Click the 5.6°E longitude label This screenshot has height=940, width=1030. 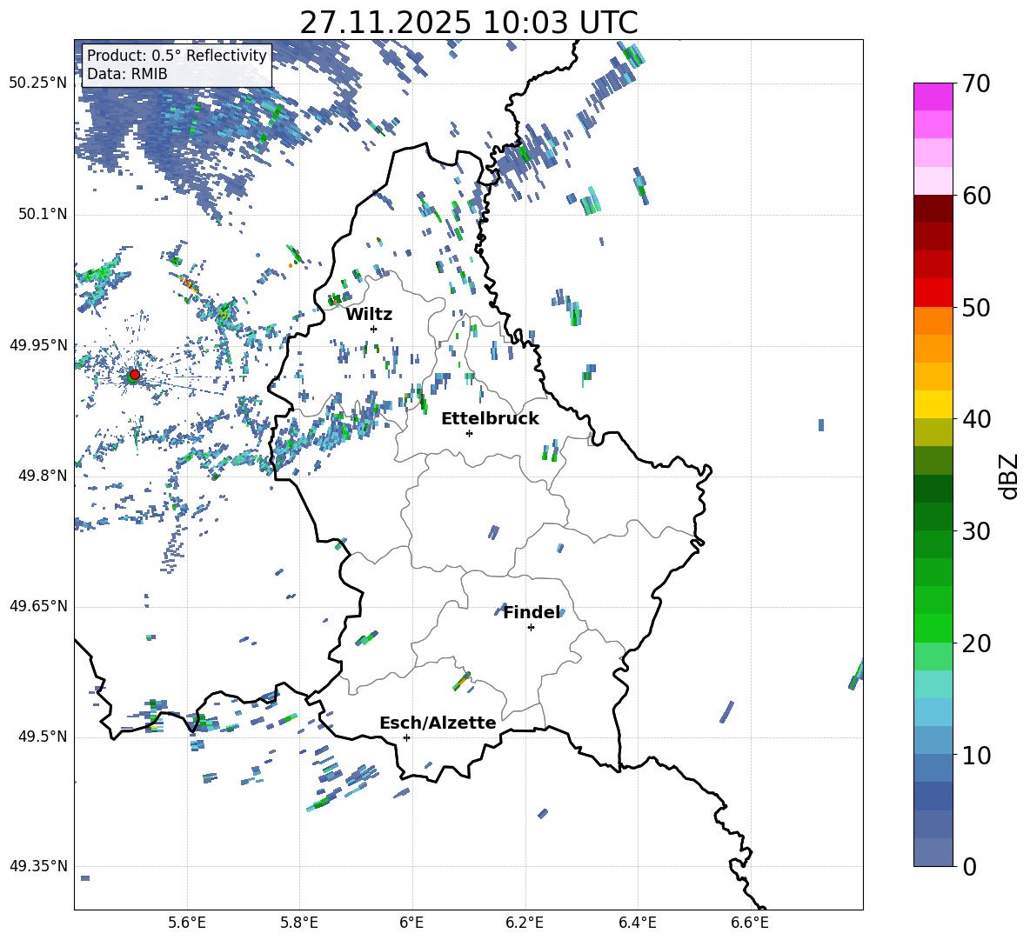point(187,923)
